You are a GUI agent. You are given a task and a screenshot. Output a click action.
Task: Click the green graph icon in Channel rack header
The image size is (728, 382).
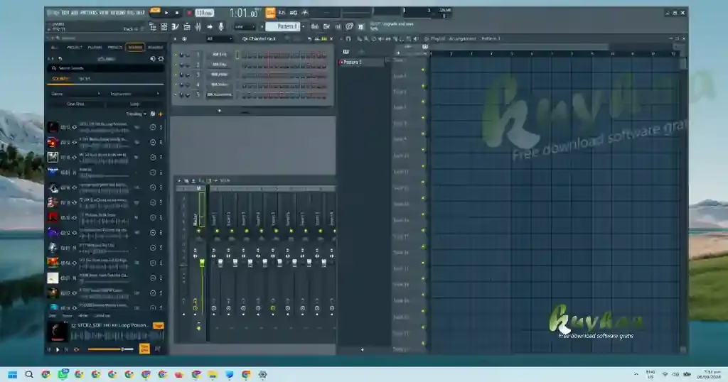click(324, 39)
